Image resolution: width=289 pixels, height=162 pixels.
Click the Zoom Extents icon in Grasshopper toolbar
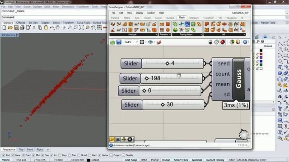[142, 42]
